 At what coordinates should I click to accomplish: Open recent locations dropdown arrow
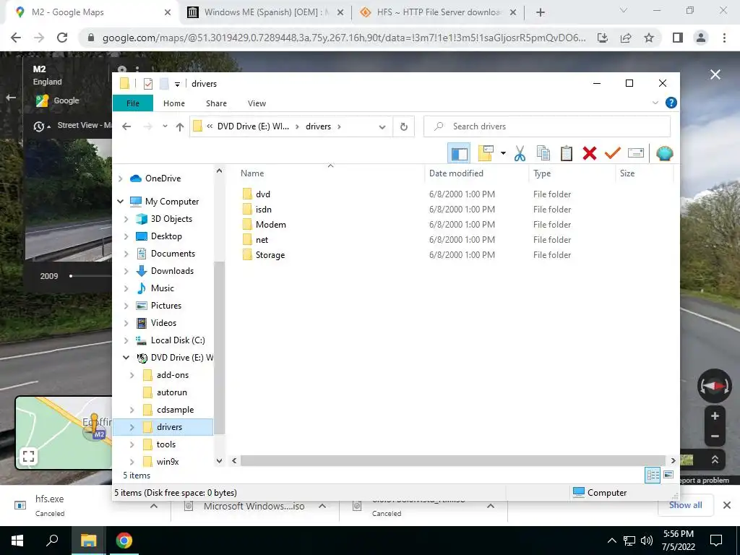165,126
